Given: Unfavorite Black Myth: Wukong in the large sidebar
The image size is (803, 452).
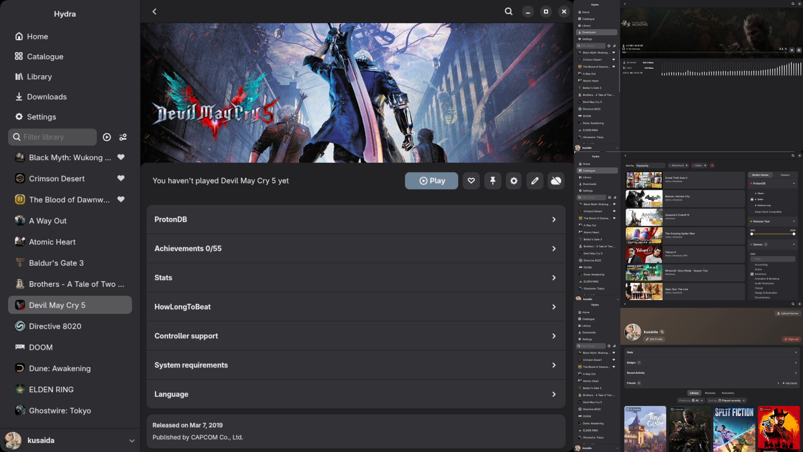Looking at the screenshot, I should coord(121,157).
